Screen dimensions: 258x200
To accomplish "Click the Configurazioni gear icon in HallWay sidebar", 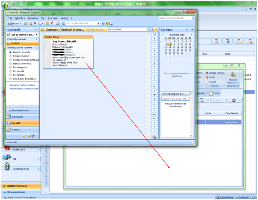I will 7,166.
